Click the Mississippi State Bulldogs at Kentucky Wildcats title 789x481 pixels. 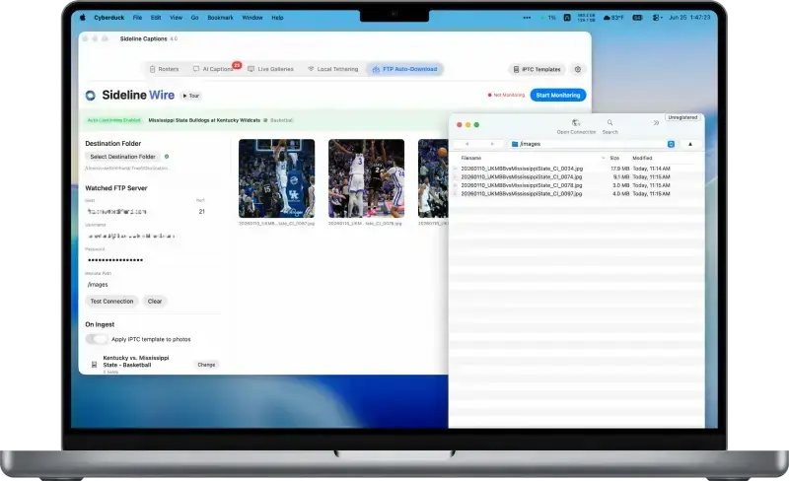tap(204, 120)
